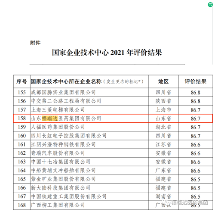Select row 155 成都国腾实业集团有限公司
The height and width of the screenshot is (212, 215).
click(113, 92)
